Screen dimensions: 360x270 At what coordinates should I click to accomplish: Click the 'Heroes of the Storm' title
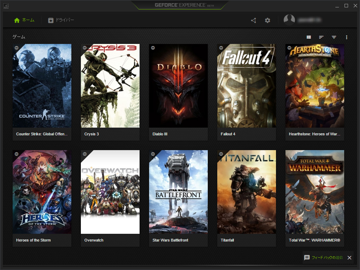click(33, 240)
